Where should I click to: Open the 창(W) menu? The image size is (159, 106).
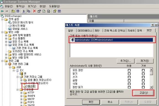pyautogui.click(x=43, y=6)
